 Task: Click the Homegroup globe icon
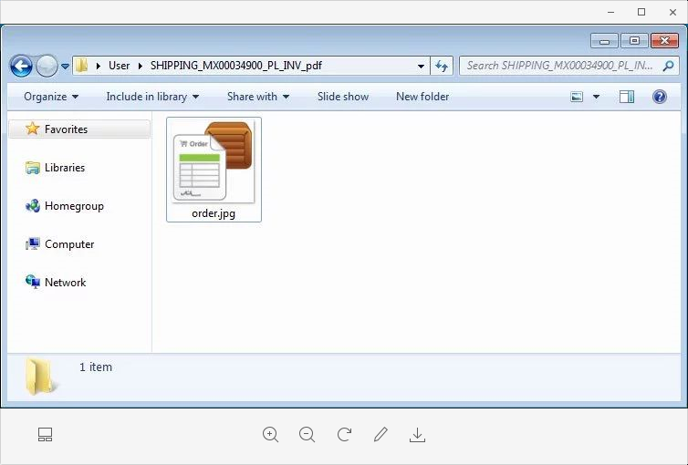click(x=33, y=205)
